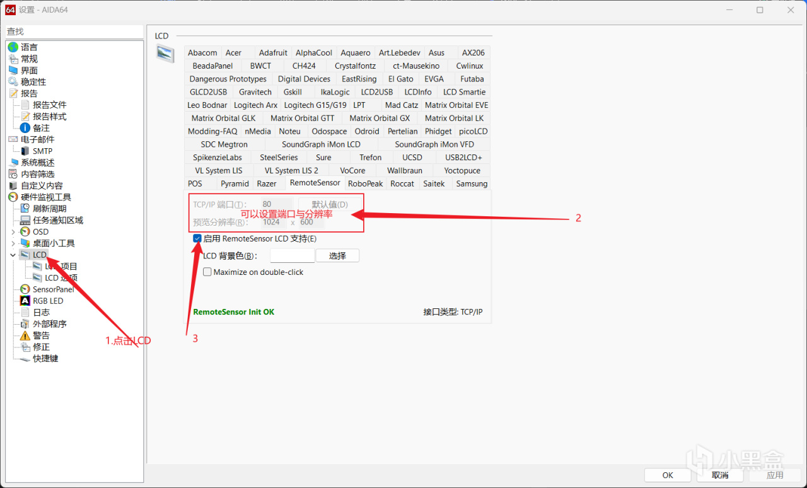Open the SteelSeries tab
The image size is (807, 488).
[x=279, y=158]
